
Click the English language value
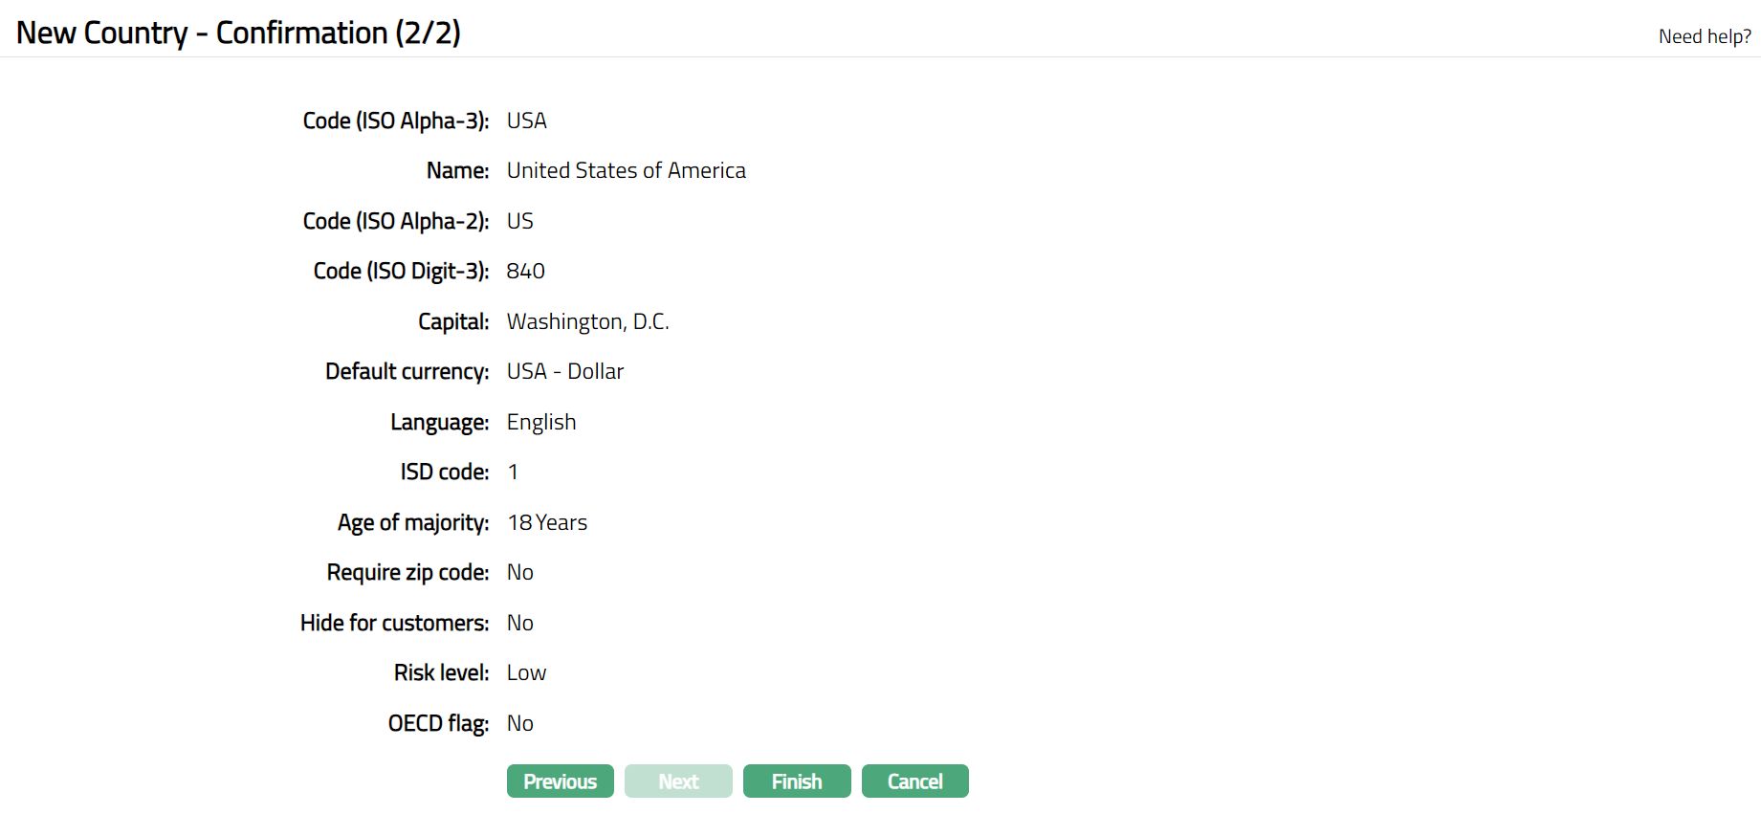coord(540,422)
